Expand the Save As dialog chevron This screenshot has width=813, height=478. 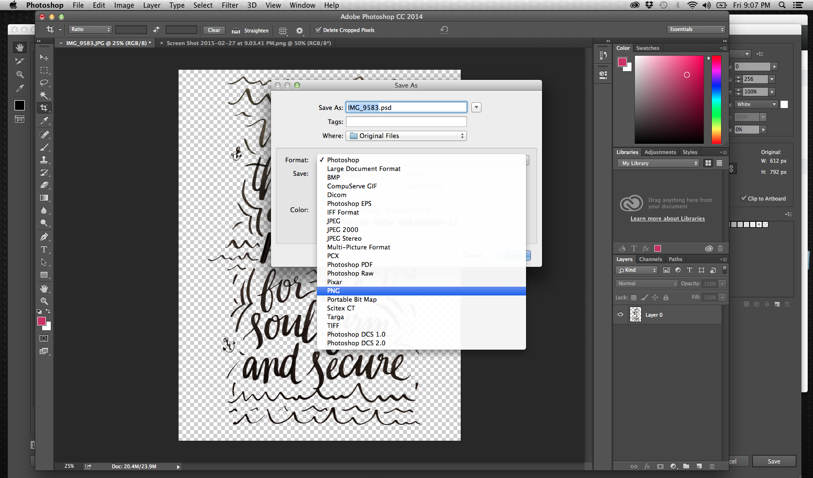476,108
